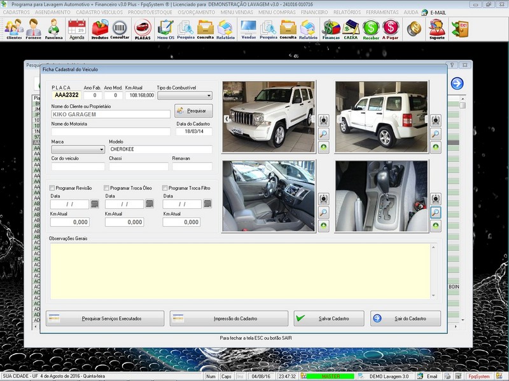Click the Cor do veículo field
Viewport: 509px width, 381px height.
point(78,166)
